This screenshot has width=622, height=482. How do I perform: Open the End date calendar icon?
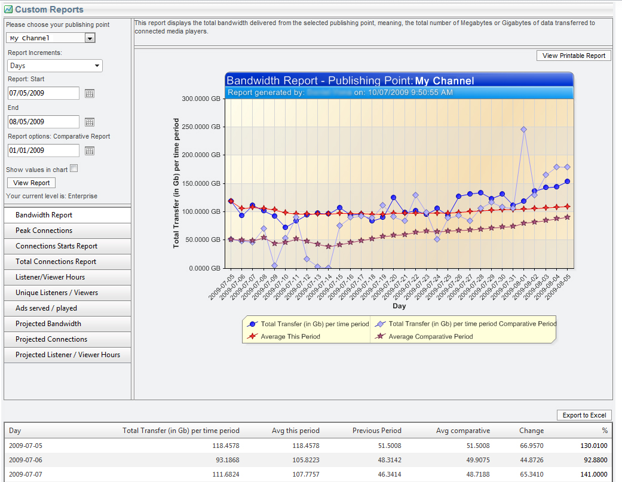[x=90, y=122]
